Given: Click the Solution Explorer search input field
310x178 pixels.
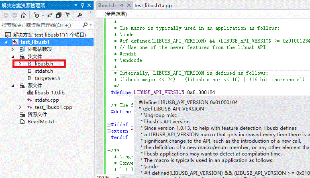Looking at the screenshot, I should 41,25.
